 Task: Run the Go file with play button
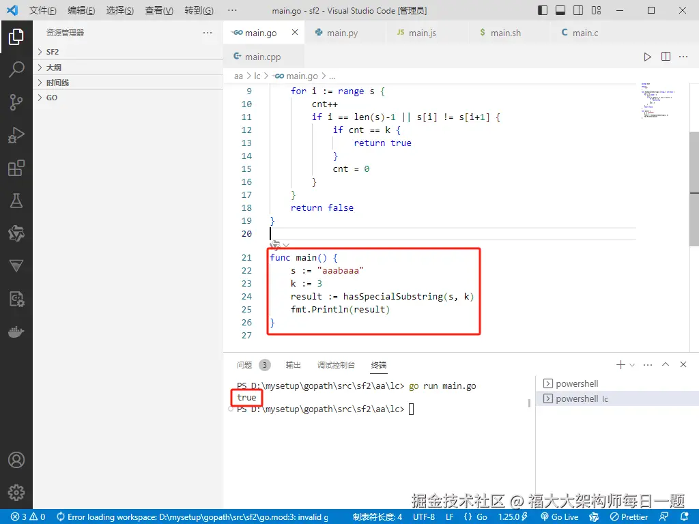pyautogui.click(x=647, y=57)
